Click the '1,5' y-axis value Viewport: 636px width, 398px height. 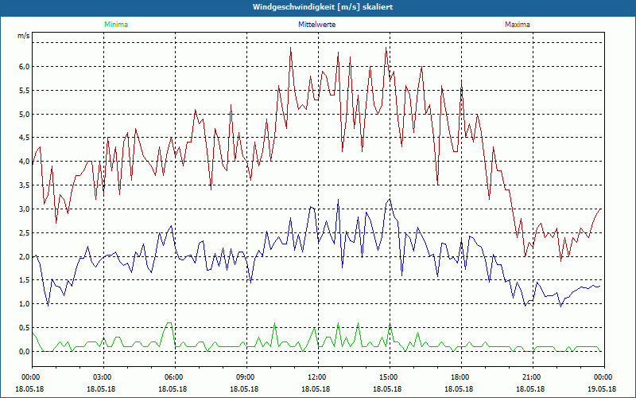(25, 280)
